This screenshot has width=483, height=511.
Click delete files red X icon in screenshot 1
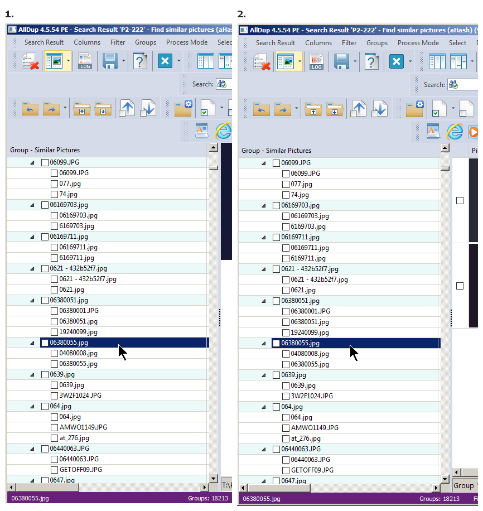coord(30,61)
